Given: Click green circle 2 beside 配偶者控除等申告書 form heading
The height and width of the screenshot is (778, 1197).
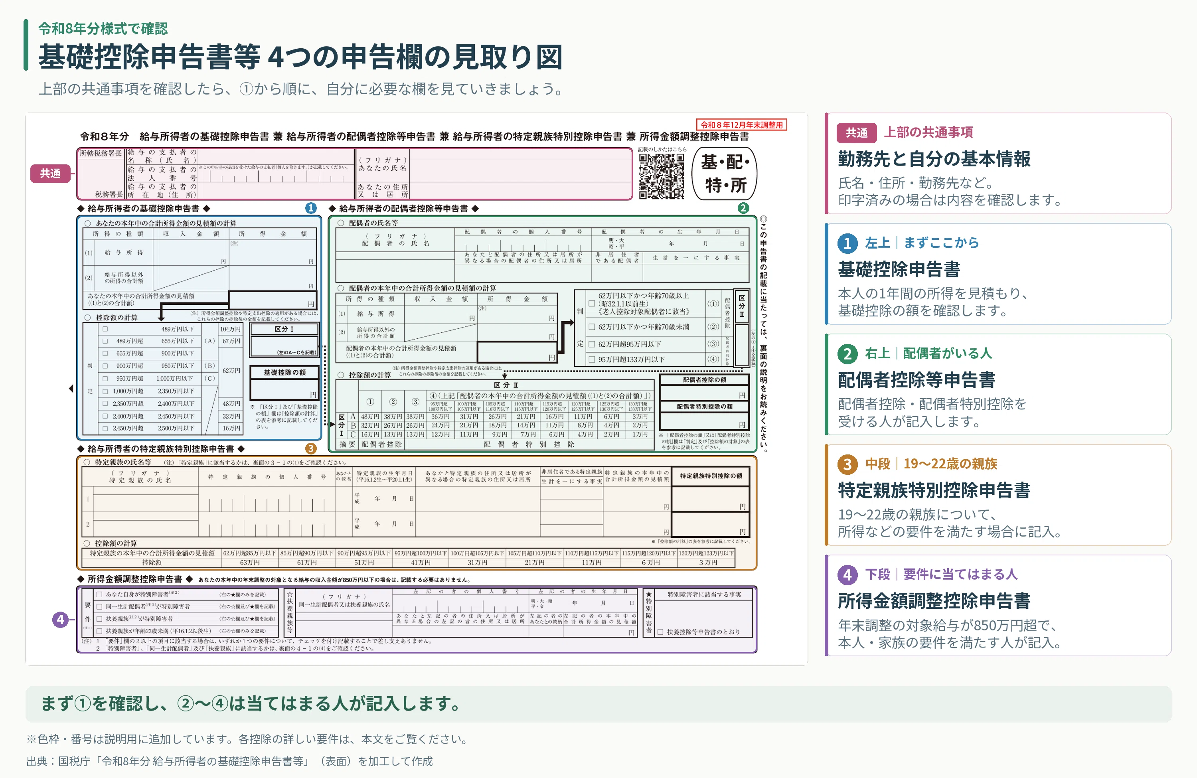Looking at the screenshot, I should click(743, 208).
